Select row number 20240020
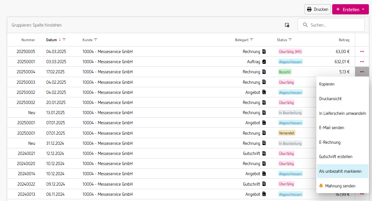This screenshot has width=372, height=201. [26, 164]
